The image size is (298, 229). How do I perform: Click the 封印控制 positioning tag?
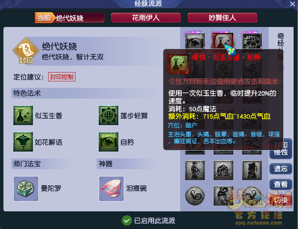pos(62,76)
